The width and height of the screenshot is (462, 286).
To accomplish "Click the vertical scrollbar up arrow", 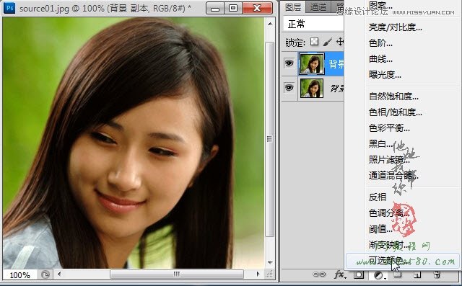I will 270,24.
